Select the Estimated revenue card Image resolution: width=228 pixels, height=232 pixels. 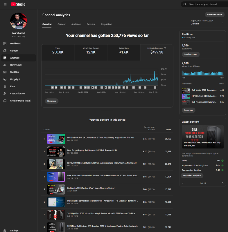tap(157, 52)
